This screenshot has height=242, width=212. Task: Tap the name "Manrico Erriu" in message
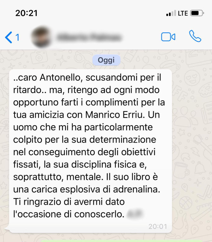click(114, 115)
